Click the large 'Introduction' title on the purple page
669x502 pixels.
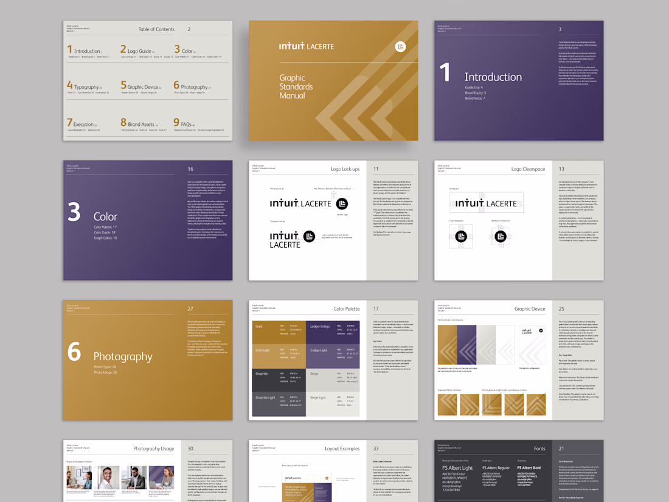point(493,77)
